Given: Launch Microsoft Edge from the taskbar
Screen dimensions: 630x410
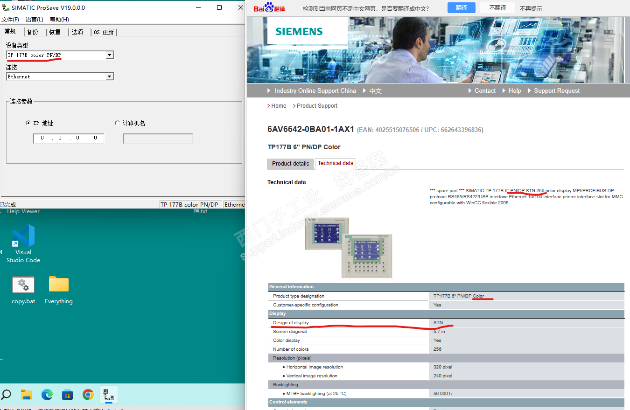Looking at the screenshot, I should pos(47,395).
